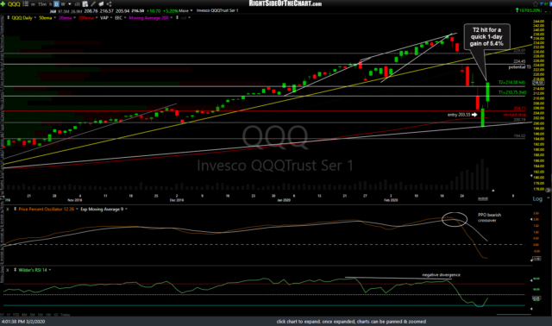
Task: Open the Moving Average 200 dropdown
Action: [172, 17]
